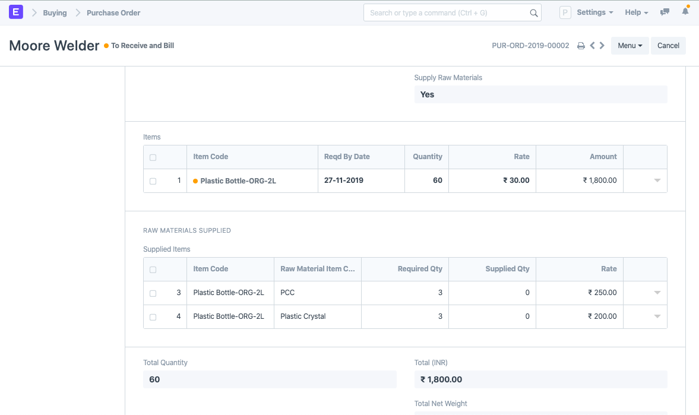Viewport: 699px width, 415px height.
Task: Tick the PCC raw material row checkbox
Action: tap(153, 293)
